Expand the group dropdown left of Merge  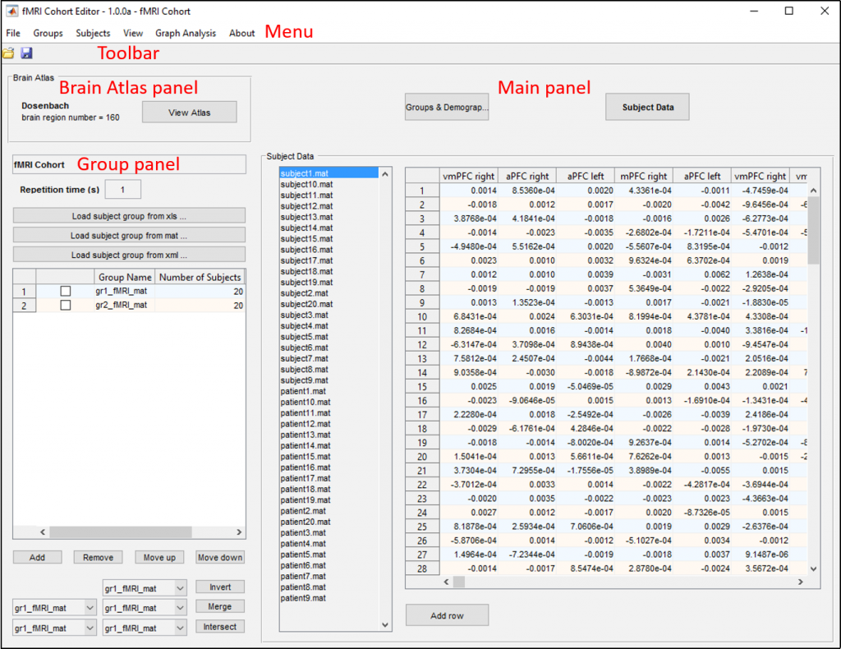coord(145,608)
